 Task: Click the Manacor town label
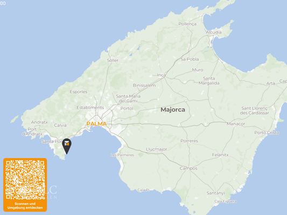pos(236,124)
